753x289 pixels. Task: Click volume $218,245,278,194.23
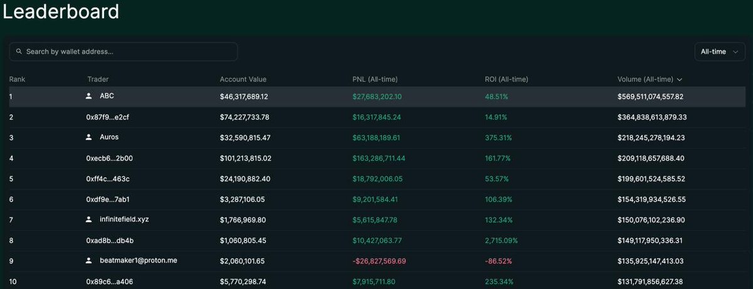(651, 137)
